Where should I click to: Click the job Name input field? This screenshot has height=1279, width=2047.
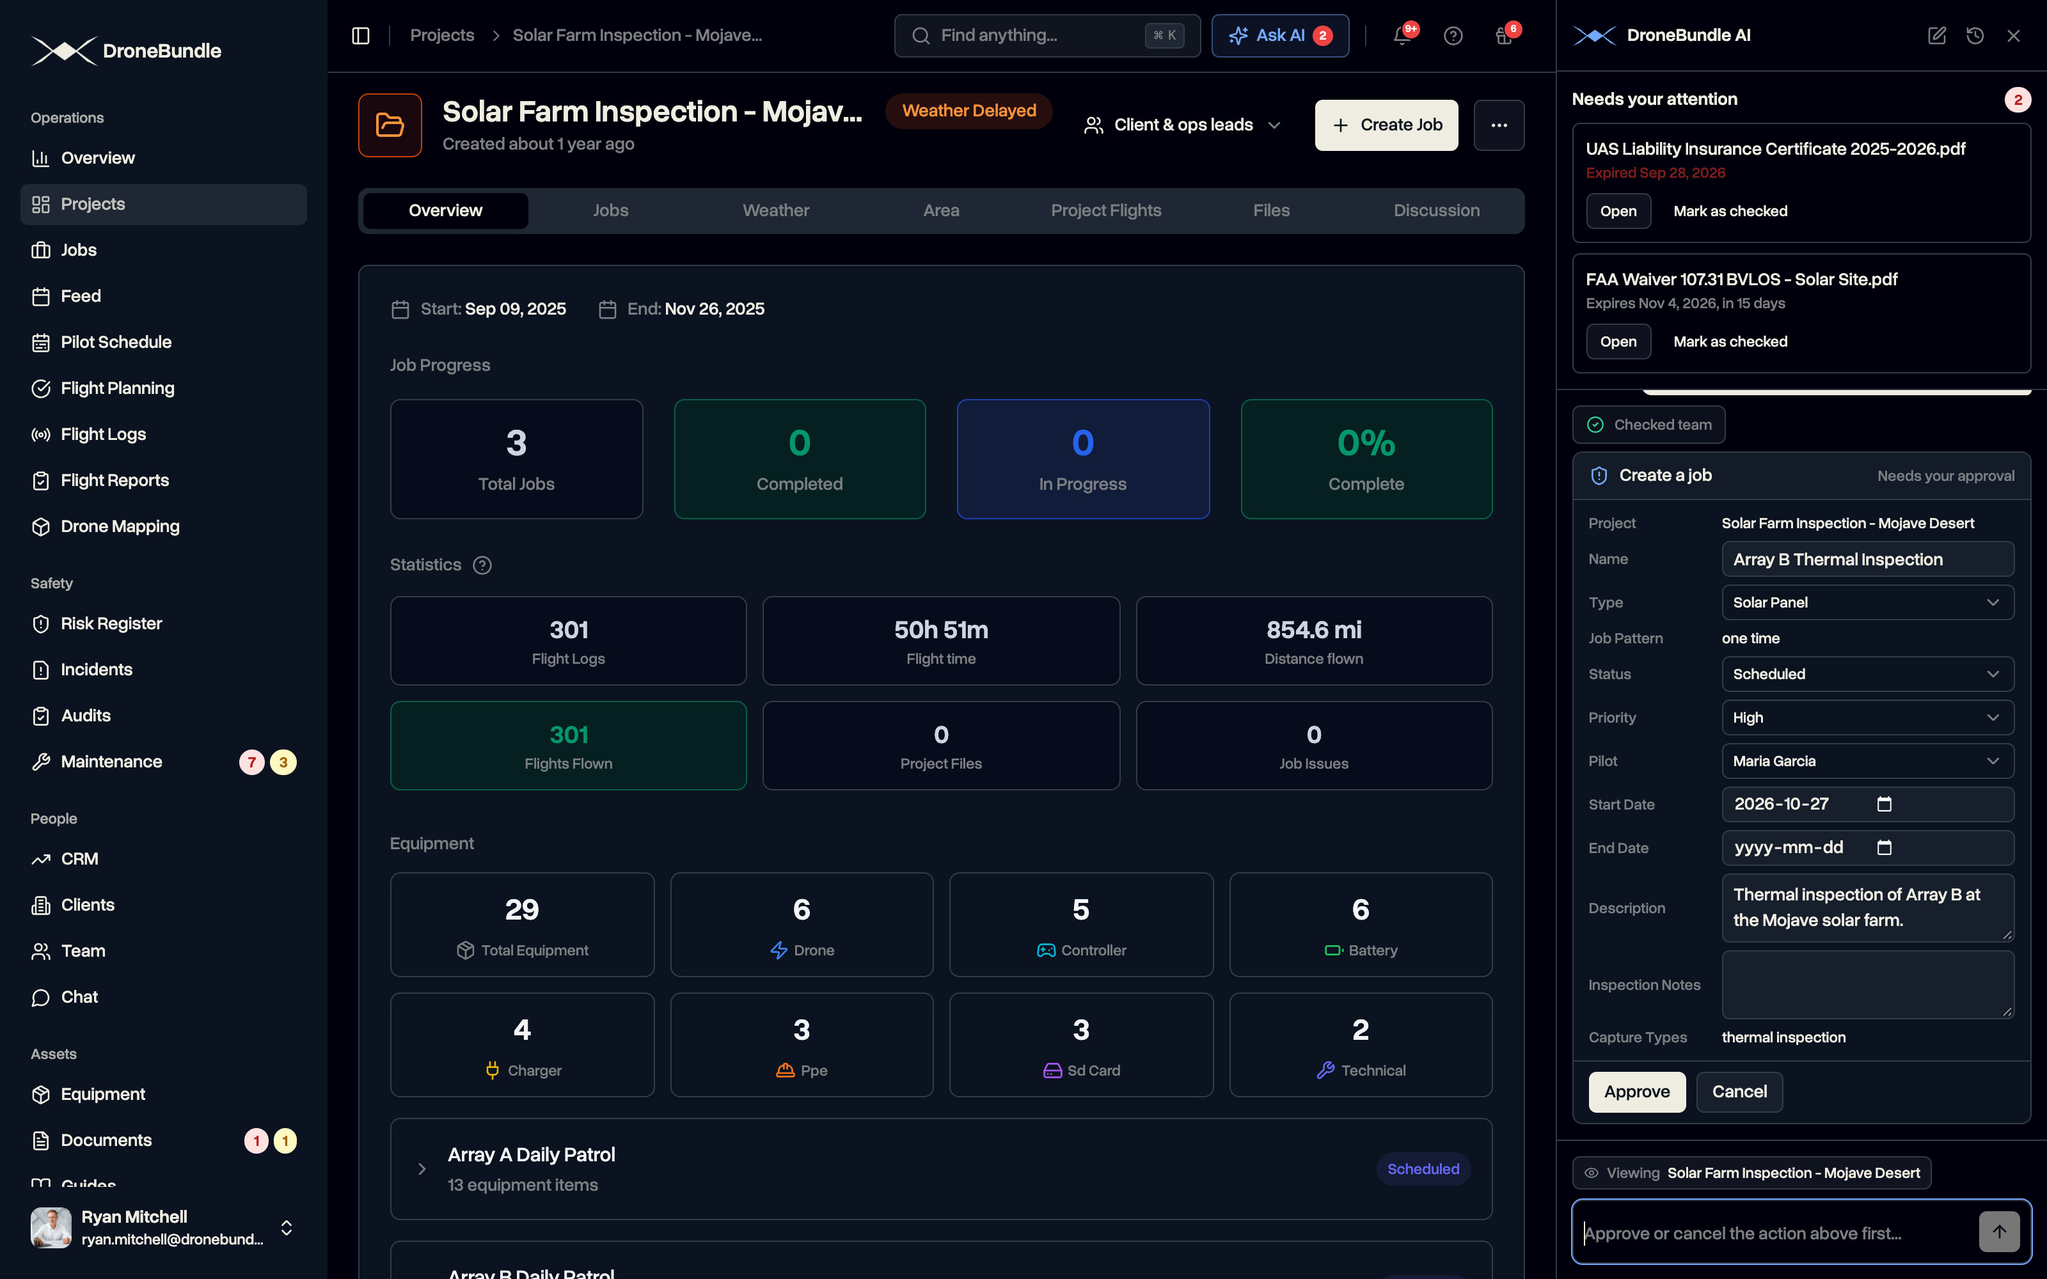click(x=1868, y=559)
